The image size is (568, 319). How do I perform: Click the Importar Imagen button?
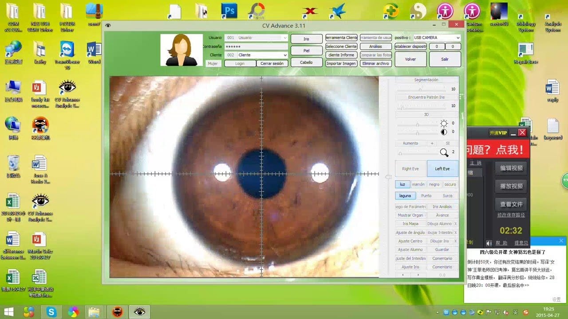coord(341,63)
